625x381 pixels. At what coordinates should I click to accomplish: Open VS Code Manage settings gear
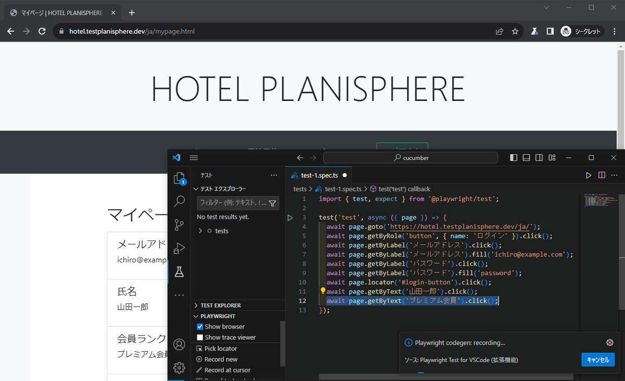click(x=179, y=367)
